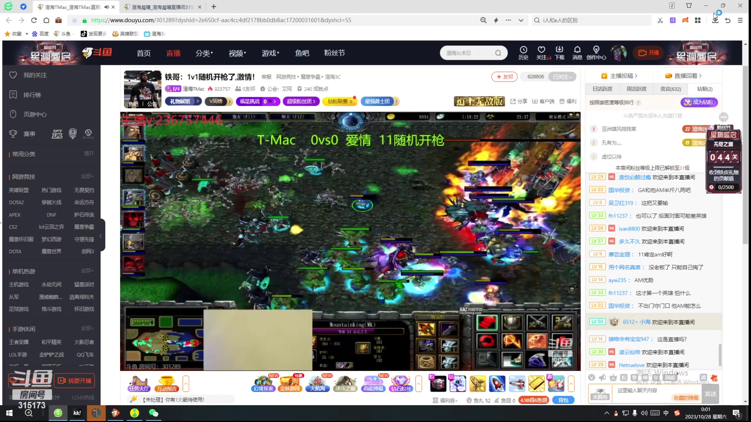Select the blue rocket gift
751x422 pixels.
[497, 384]
